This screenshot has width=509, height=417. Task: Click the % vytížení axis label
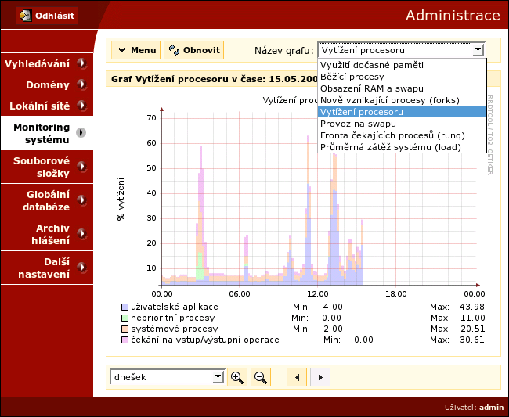(121, 199)
